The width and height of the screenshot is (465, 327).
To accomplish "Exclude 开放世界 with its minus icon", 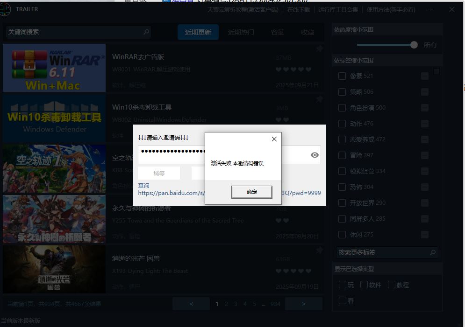I will coord(425,203).
